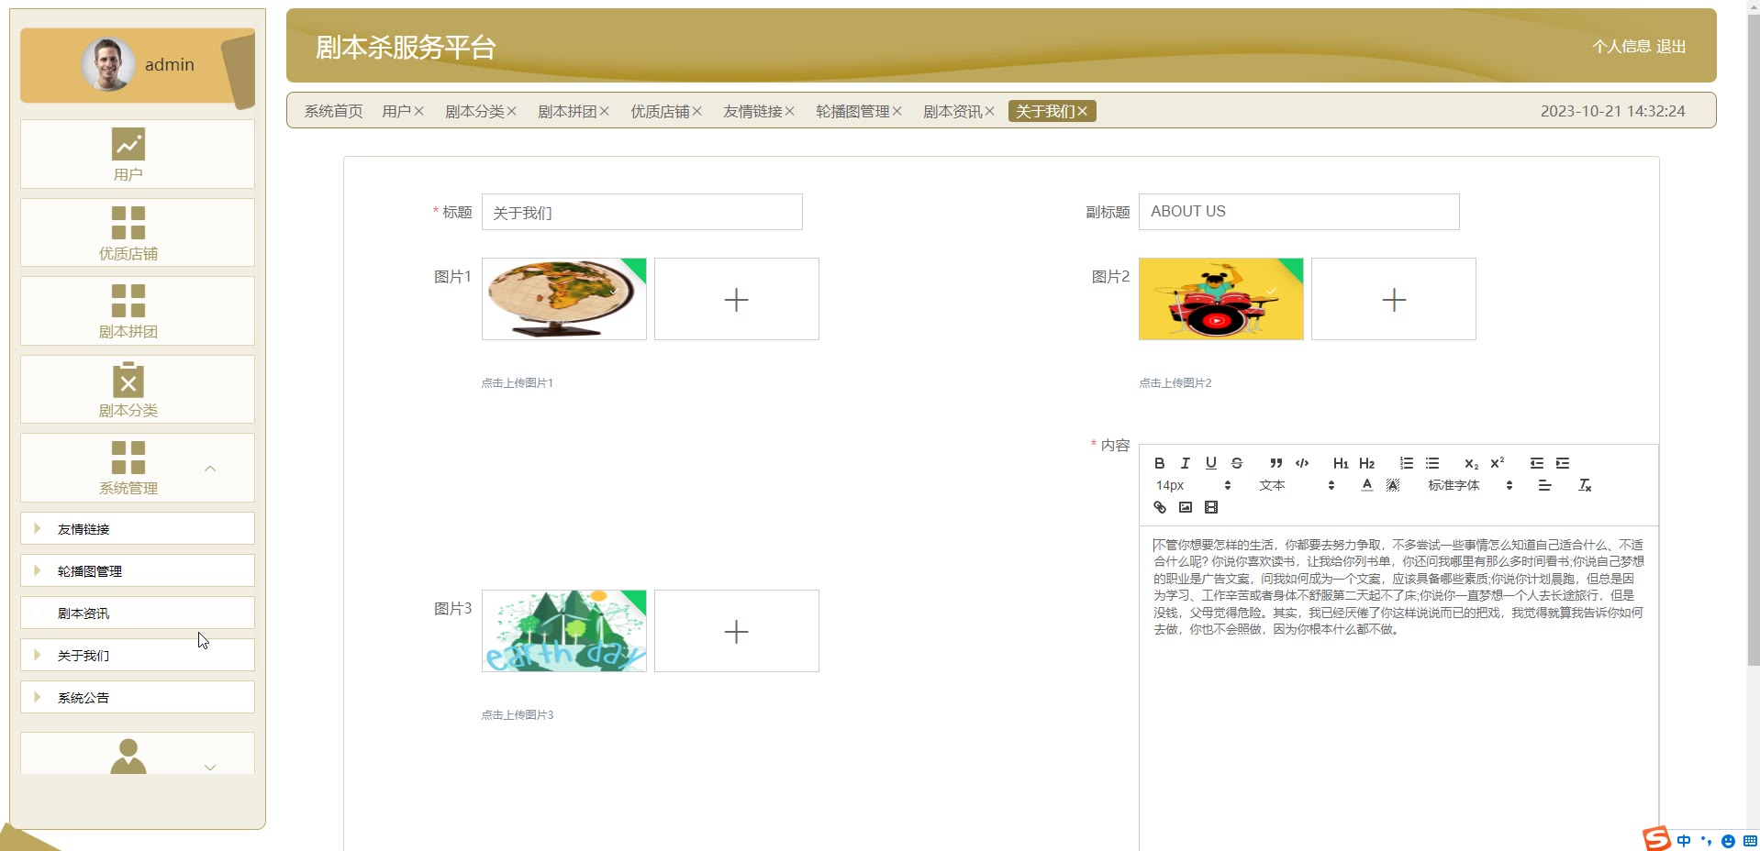The height and width of the screenshot is (851, 1760).
Task: Switch to the 用户 tab
Action: pyautogui.click(x=396, y=111)
